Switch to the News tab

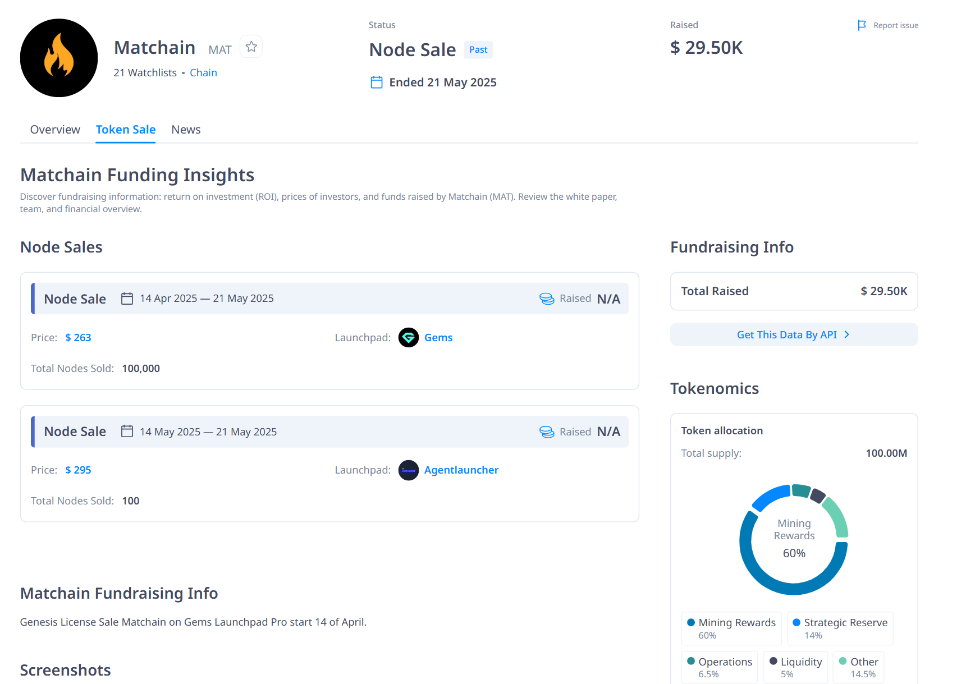(186, 130)
